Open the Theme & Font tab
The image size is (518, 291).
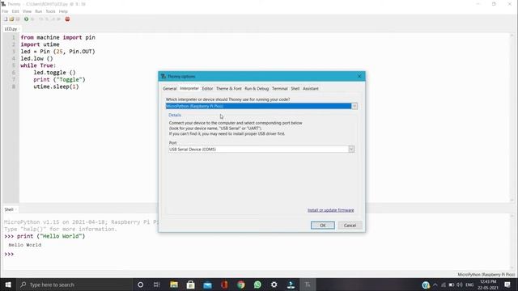pyautogui.click(x=228, y=88)
